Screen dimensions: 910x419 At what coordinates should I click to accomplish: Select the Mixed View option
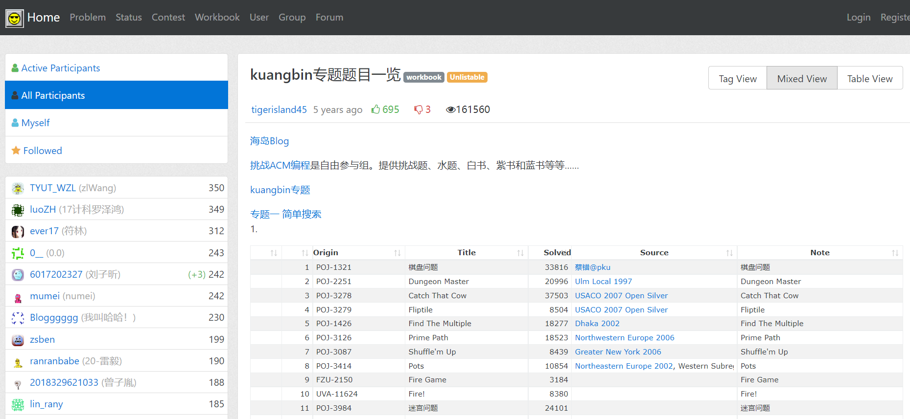tap(801, 79)
